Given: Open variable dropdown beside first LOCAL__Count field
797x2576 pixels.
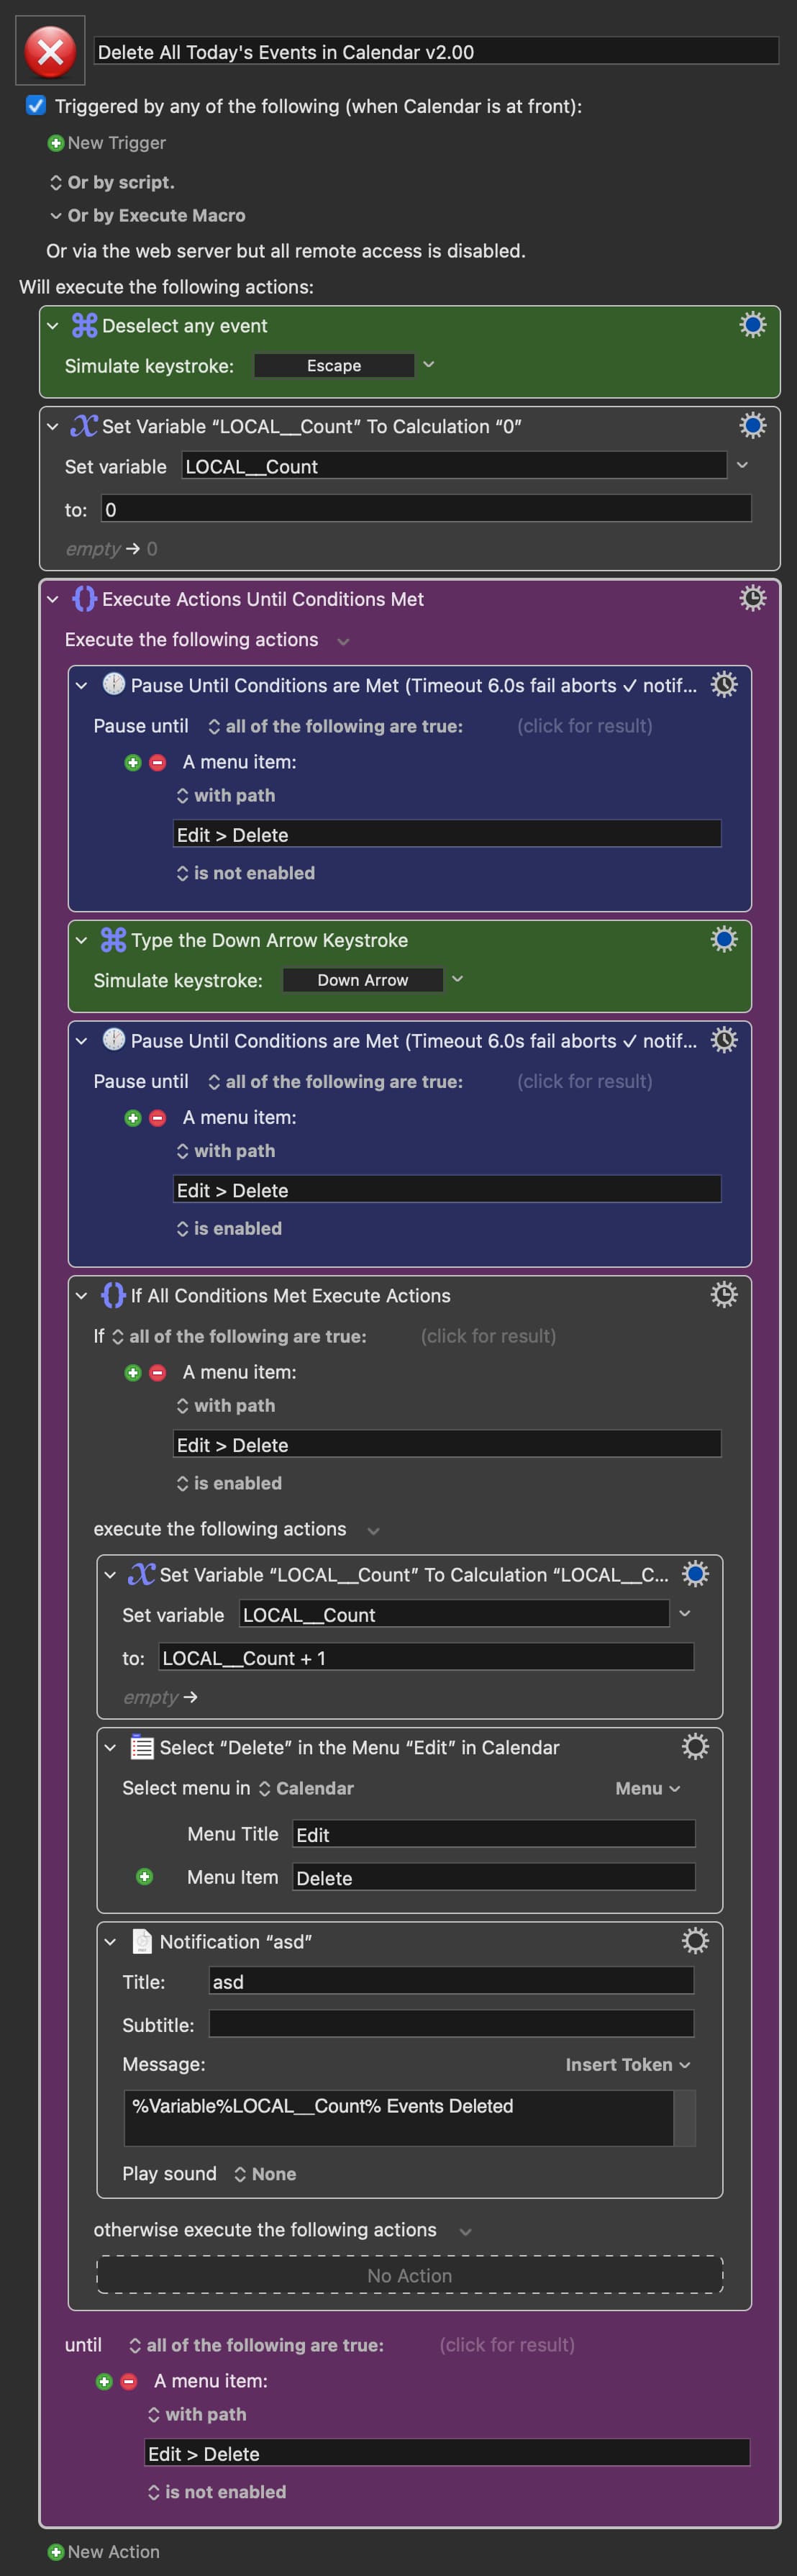Looking at the screenshot, I should [x=742, y=465].
